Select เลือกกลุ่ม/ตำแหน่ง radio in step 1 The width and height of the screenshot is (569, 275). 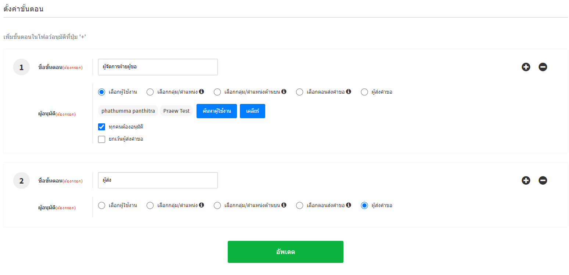(150, 92)
